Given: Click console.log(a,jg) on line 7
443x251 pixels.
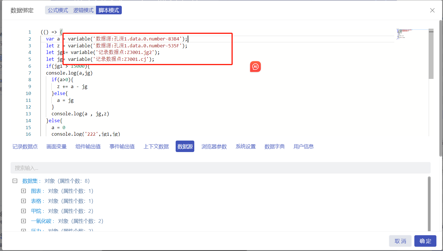Looking at the screenshot, I should click(x=69, y=73).
